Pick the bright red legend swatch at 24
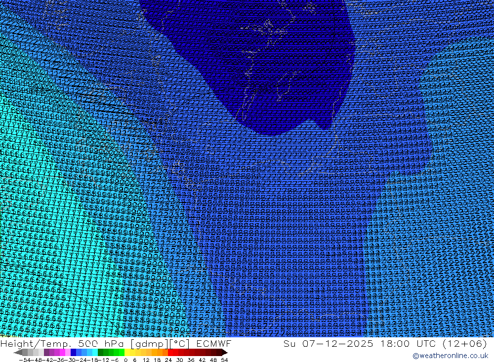This screenshot has height=362, width=494. point(170,352)
